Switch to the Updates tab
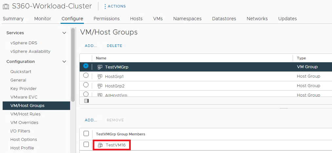 [x=287, y=19]
